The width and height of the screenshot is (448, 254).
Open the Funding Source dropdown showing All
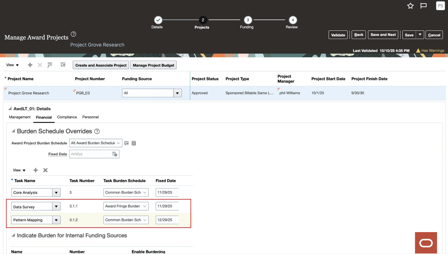(177, 93)
